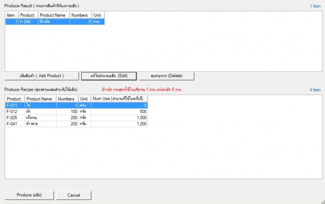Screen dimensions: 325x204
Task: Select the F-012 recipe row
Action: coord(76,112)
